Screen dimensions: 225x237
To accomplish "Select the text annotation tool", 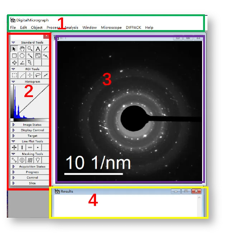I will tap(38, 49).
